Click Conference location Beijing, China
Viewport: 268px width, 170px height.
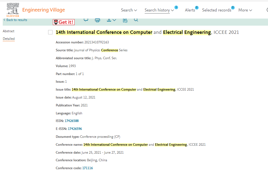tap(97, 160)
